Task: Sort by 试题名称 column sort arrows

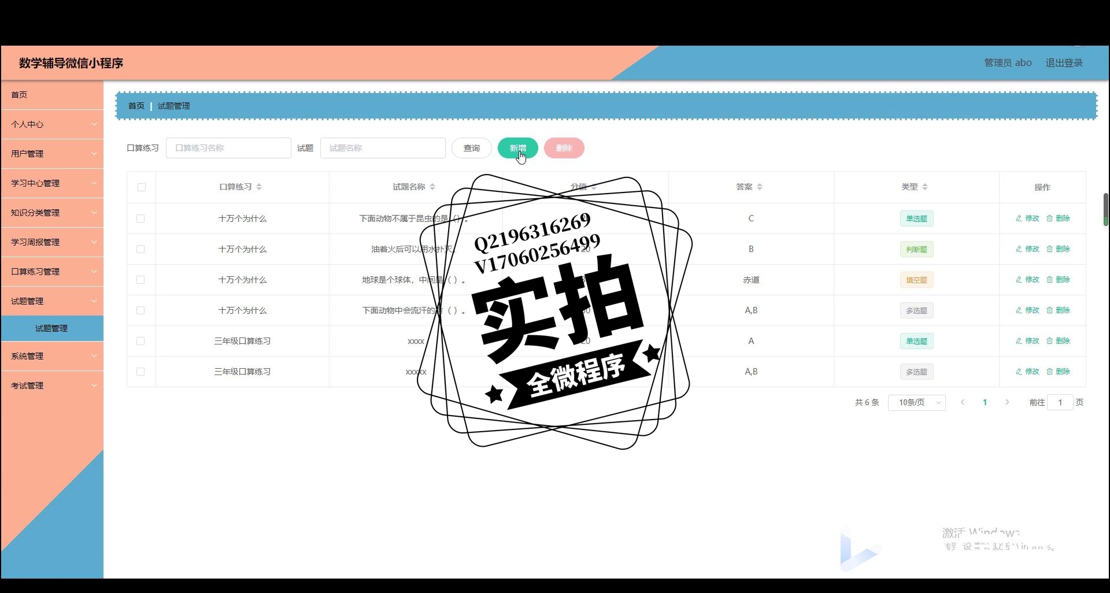Action: [432, 187]
